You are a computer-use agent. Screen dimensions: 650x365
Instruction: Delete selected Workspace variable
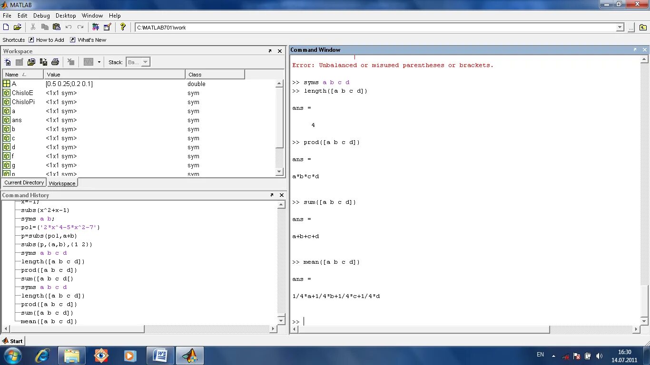tap(71, 62)
